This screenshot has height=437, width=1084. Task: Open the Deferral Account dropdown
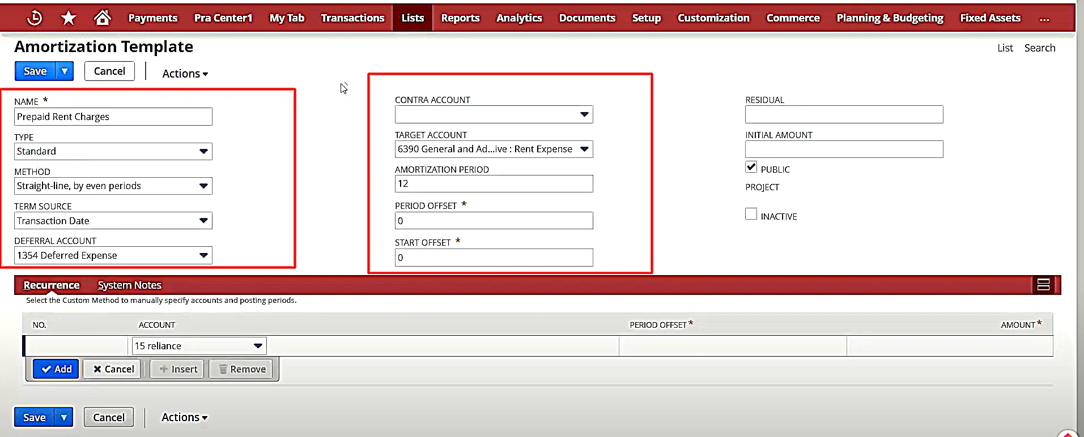[x=113, y=255]
